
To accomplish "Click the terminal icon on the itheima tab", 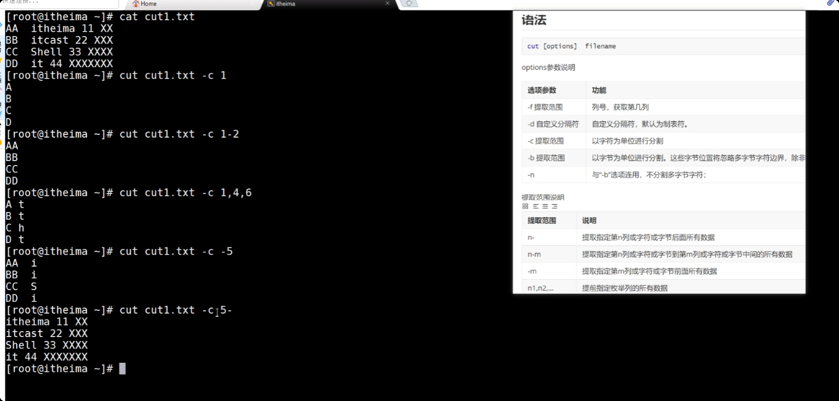I will coord(271,4).
